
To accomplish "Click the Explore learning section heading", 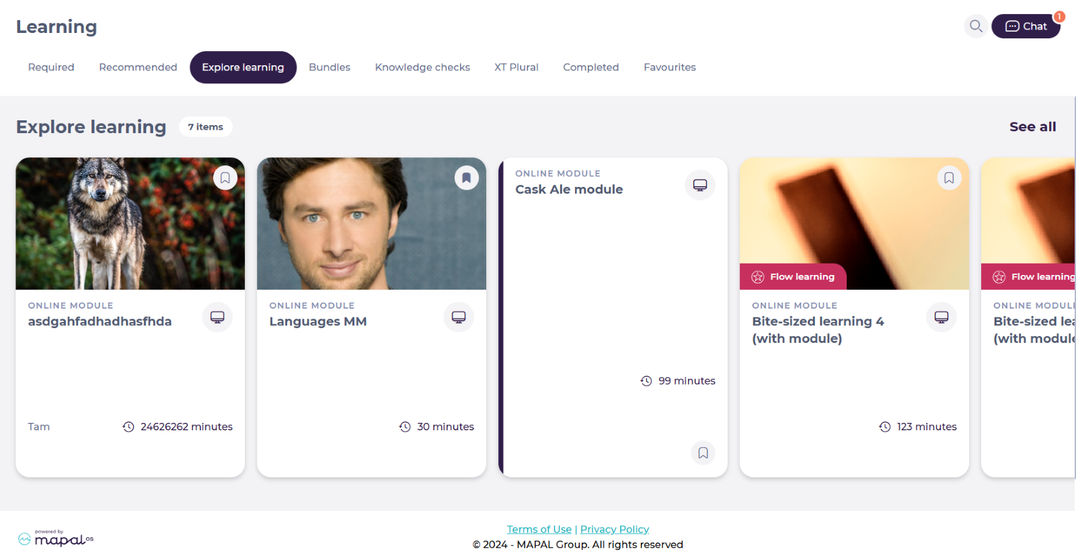I will (91, 126).
